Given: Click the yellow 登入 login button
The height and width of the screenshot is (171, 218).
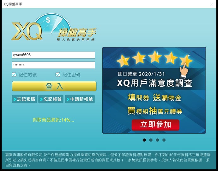Looking at the screenshot, I should click(54, 86).
